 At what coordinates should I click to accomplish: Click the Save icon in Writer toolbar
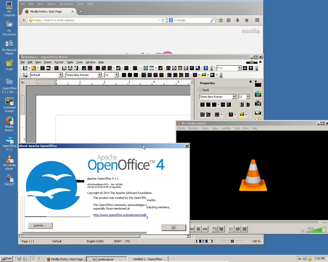[x=43, y=68]
